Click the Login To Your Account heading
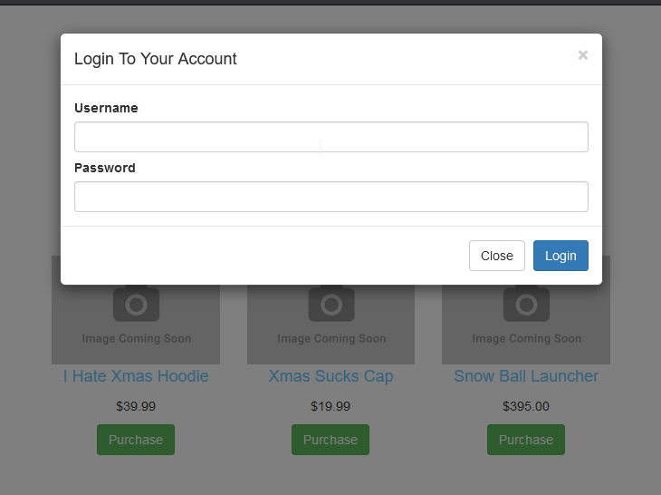Viewport: 661px width, 495px height. point(156,59)
